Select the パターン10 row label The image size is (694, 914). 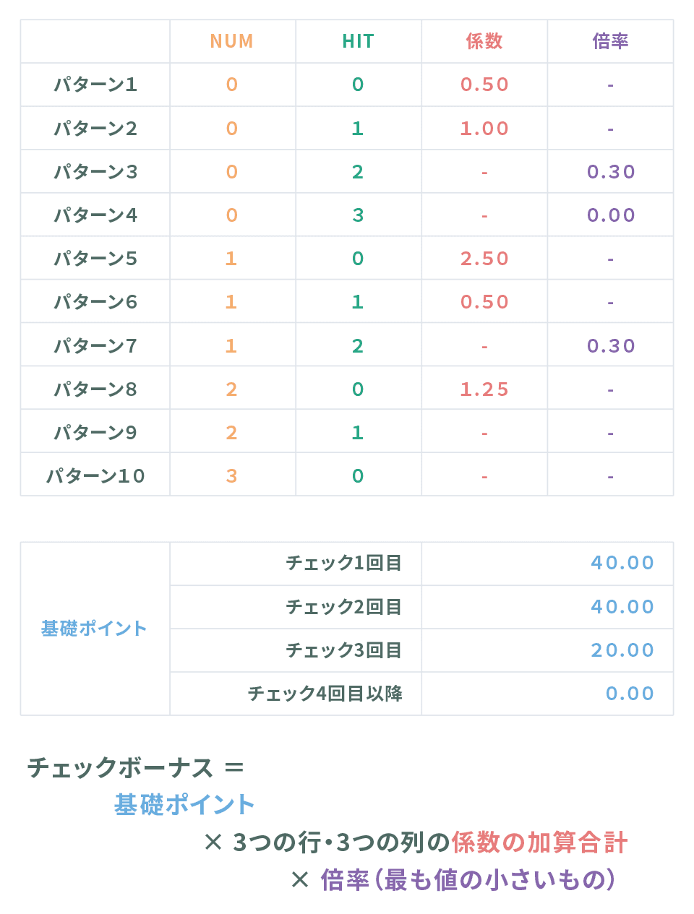pyautogui.click(x=95, y=475)
